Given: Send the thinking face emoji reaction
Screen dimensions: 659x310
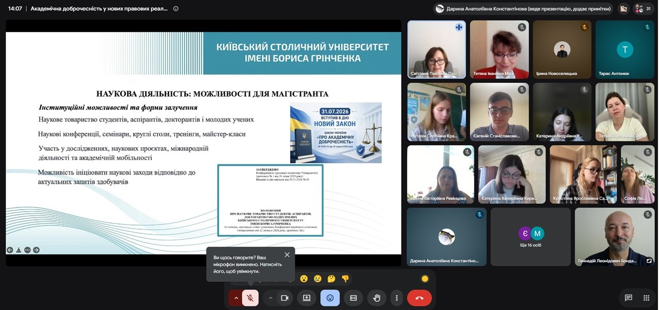Looking at the screenshot, I should (332, 279).
